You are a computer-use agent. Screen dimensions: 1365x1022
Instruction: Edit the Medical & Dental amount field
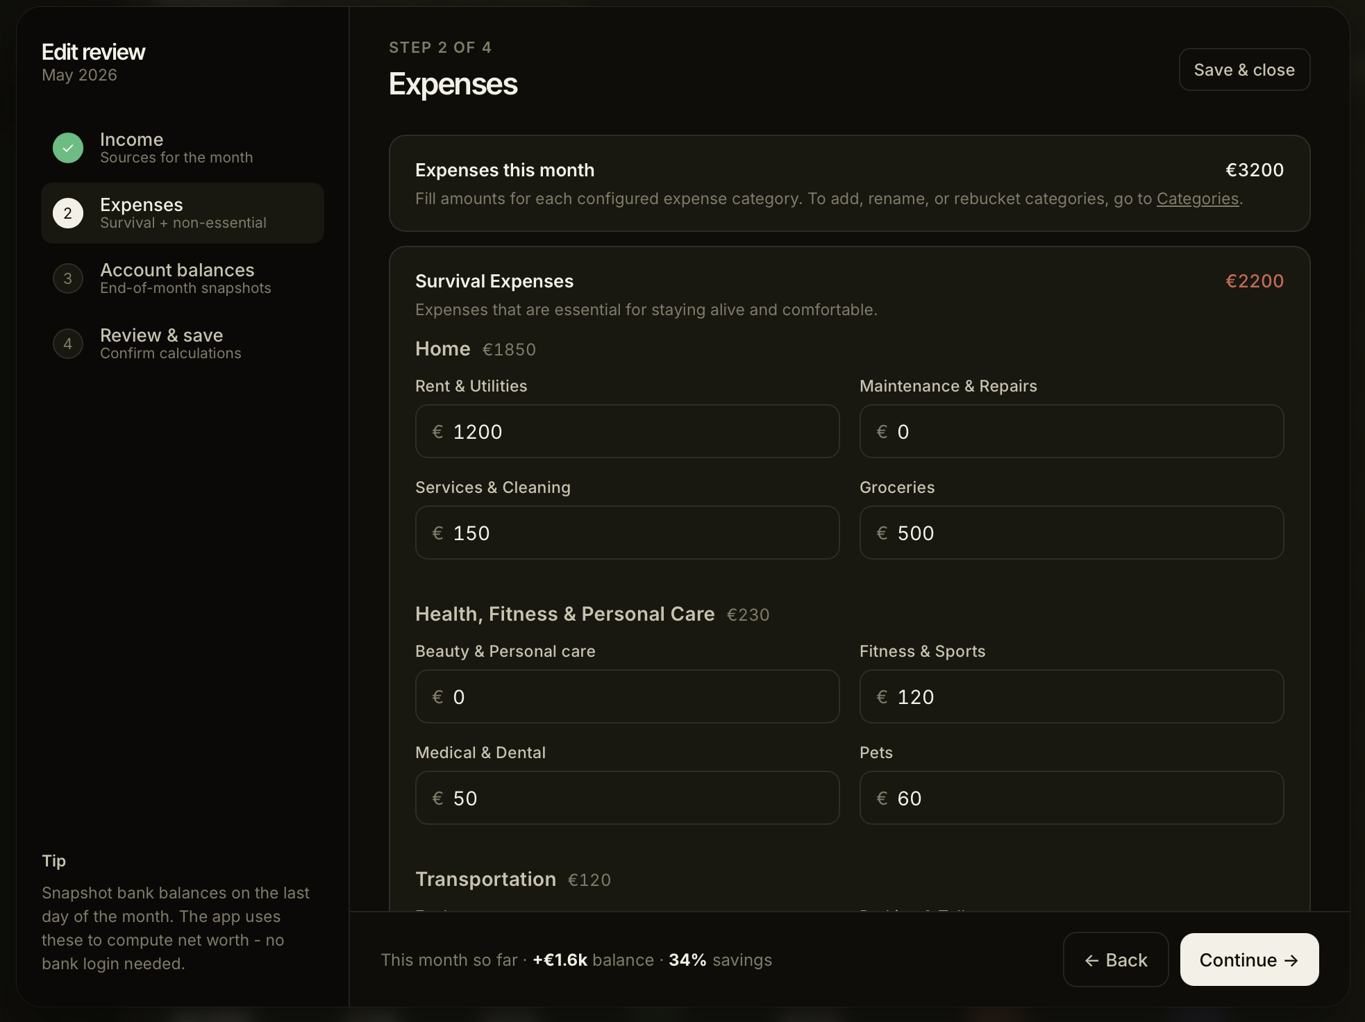[628, 798]
